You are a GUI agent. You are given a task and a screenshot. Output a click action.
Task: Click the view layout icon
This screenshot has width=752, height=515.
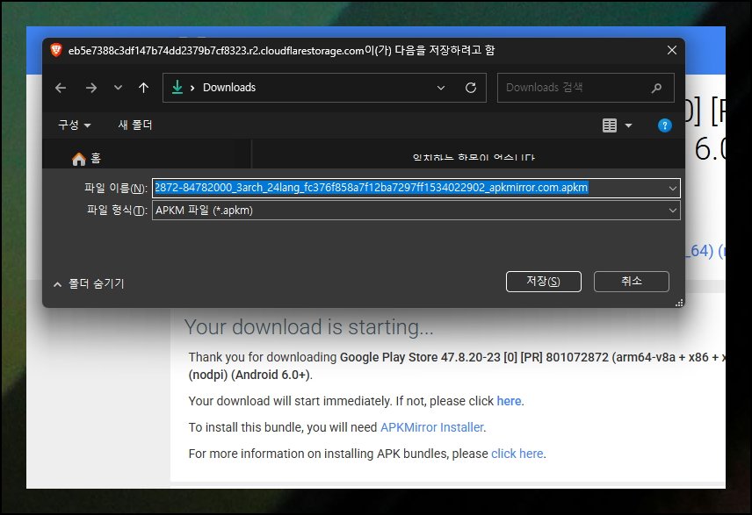point(610,125)
